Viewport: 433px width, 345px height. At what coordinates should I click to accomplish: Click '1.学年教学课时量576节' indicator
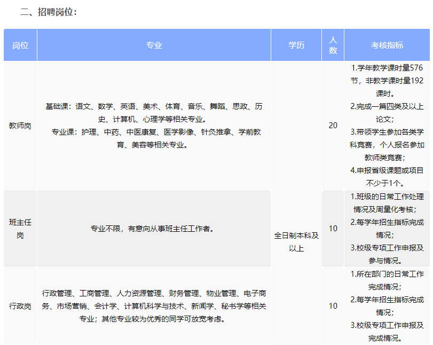click(387, 81)
